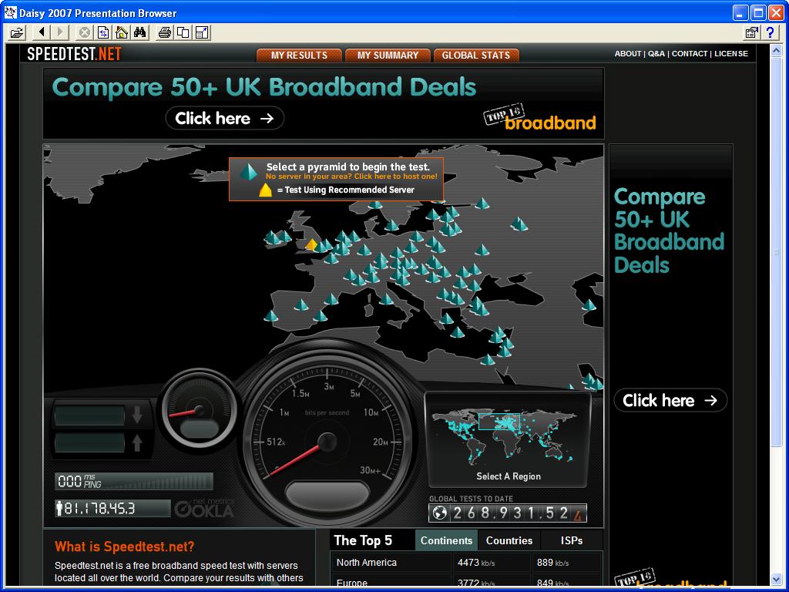Image resolution: width=789 pixels, height=592 pixels.
Task: Switch Top 5 to Countries tab
Action: click(509, 540)
